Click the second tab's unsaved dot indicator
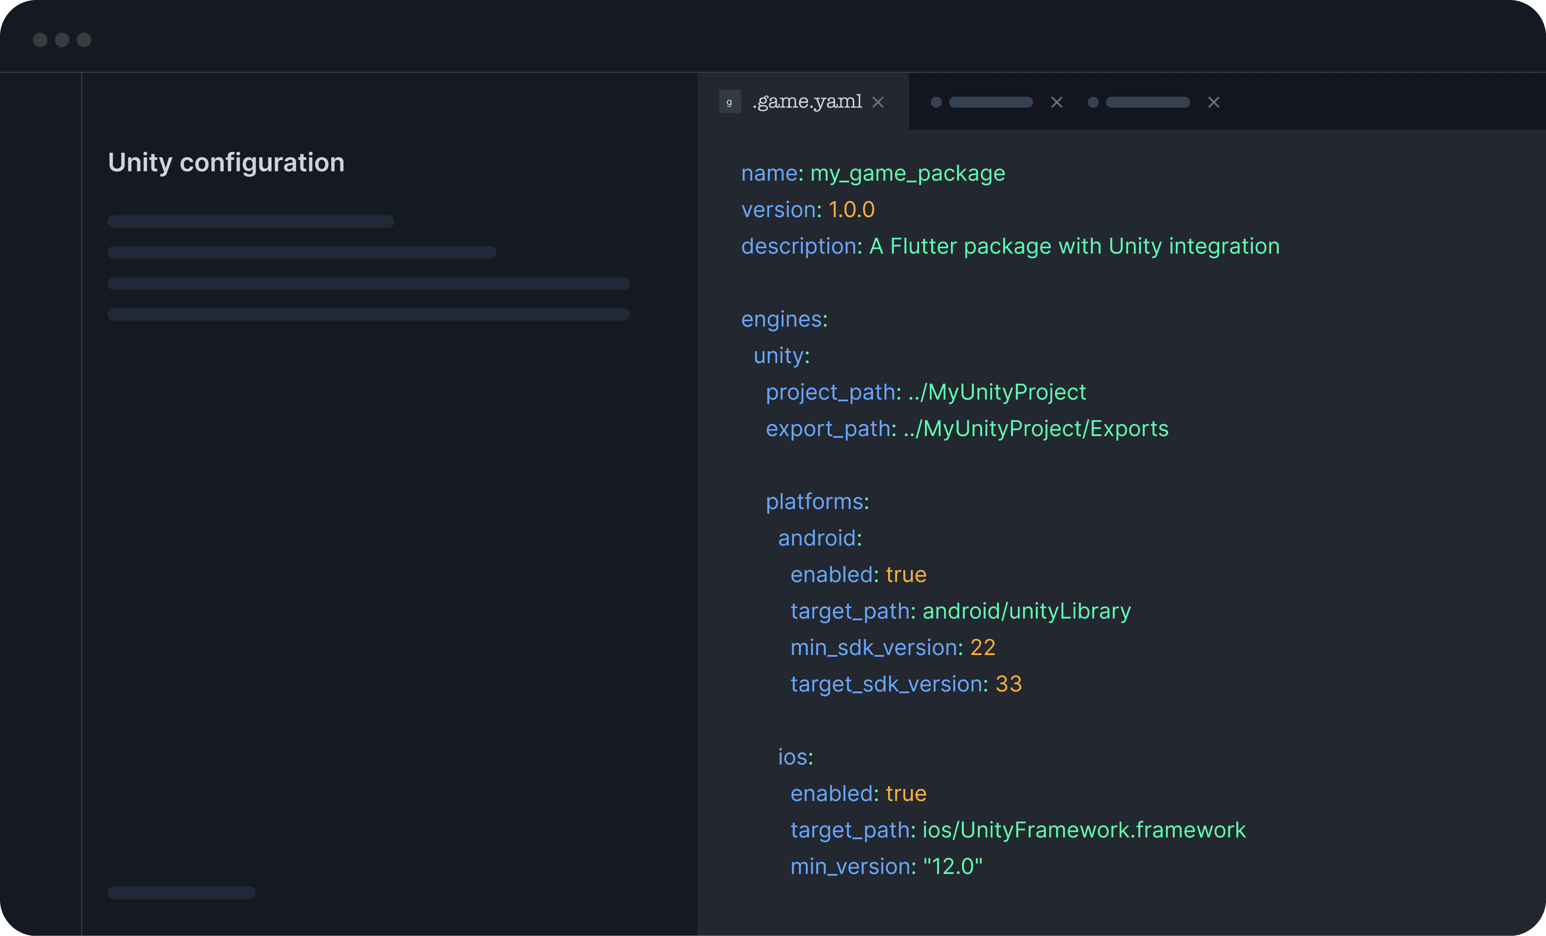 point(936,102)
